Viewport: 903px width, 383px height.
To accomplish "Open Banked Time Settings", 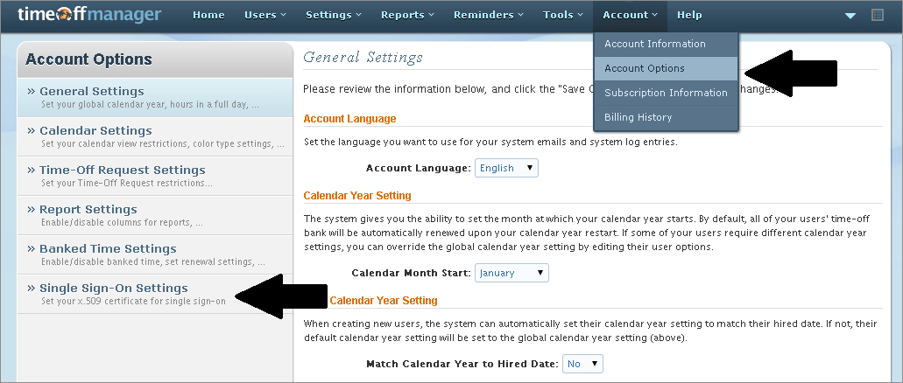I will (155, 254).
